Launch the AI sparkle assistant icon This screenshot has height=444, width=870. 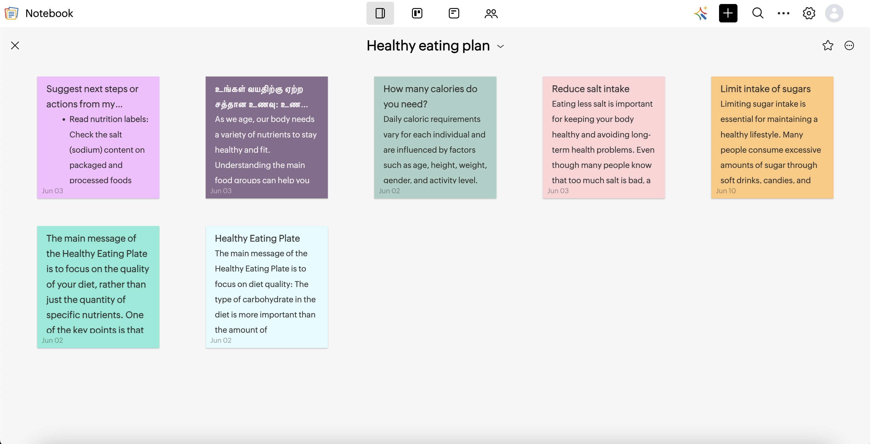pos(701,13)
